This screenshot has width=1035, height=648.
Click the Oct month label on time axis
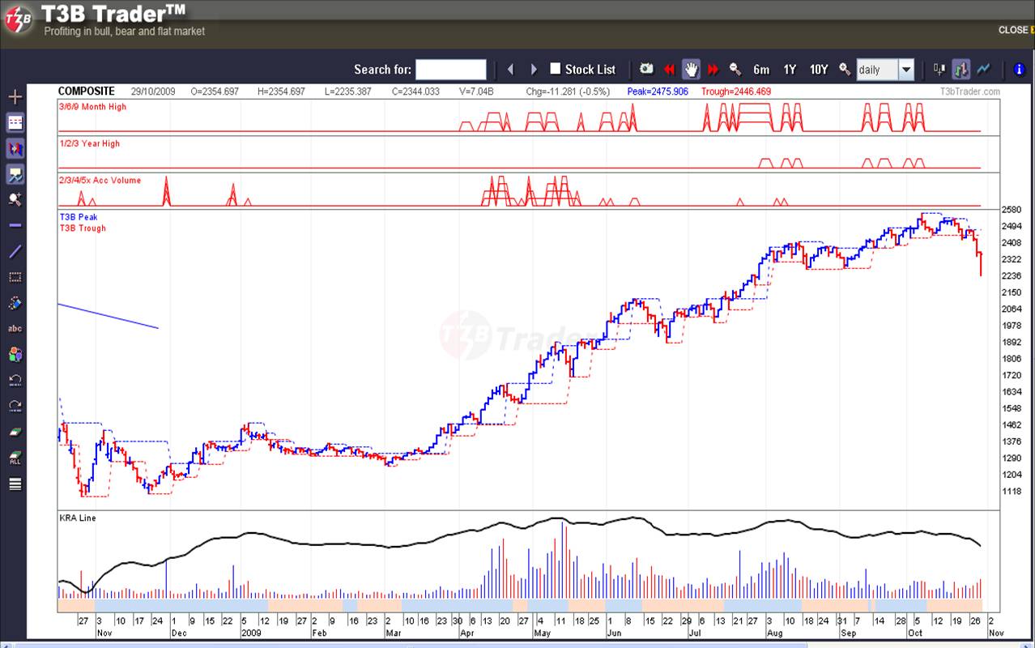pos(914,633)
